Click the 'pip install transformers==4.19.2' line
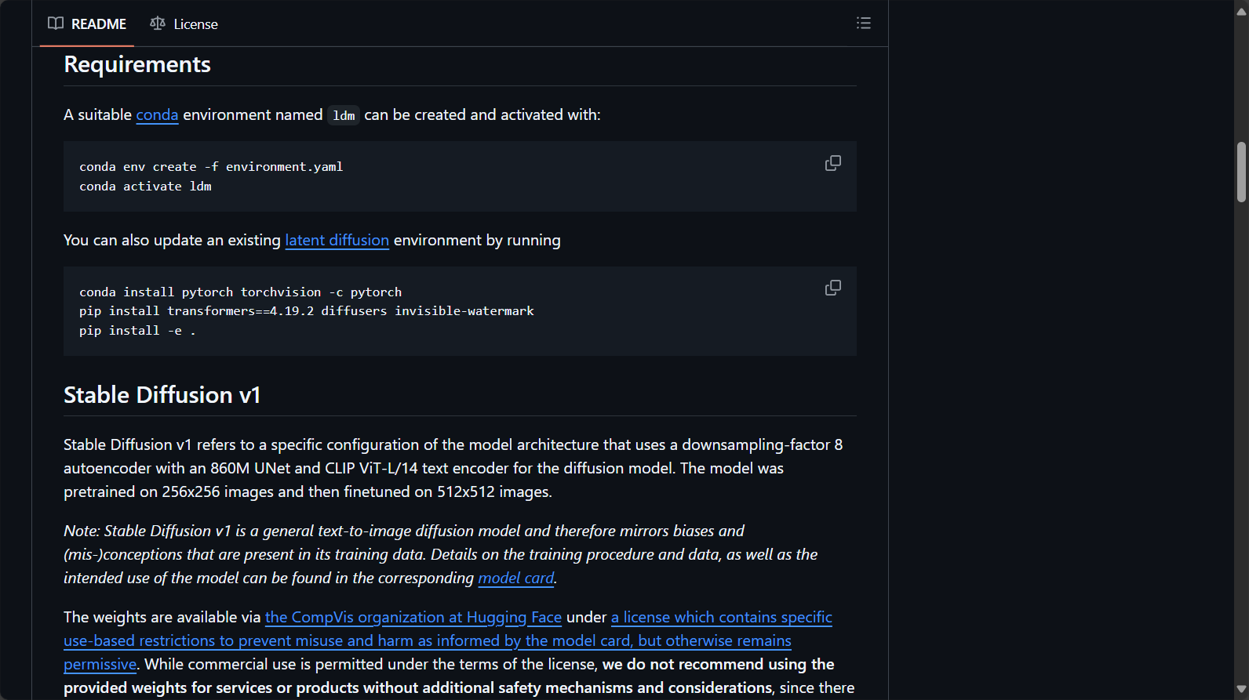Viewport: 1249px width, 700px height. 307,311
